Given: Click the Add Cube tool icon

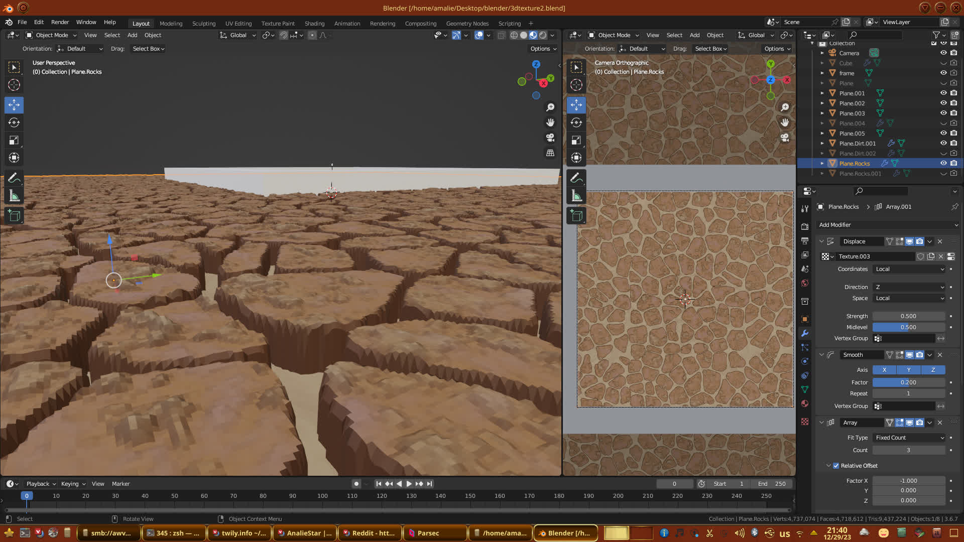Looking at the screenshot, I should 14,216.
